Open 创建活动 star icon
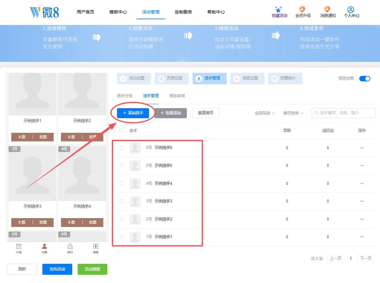This screenshot has height=283, width=380. (279, 9)
